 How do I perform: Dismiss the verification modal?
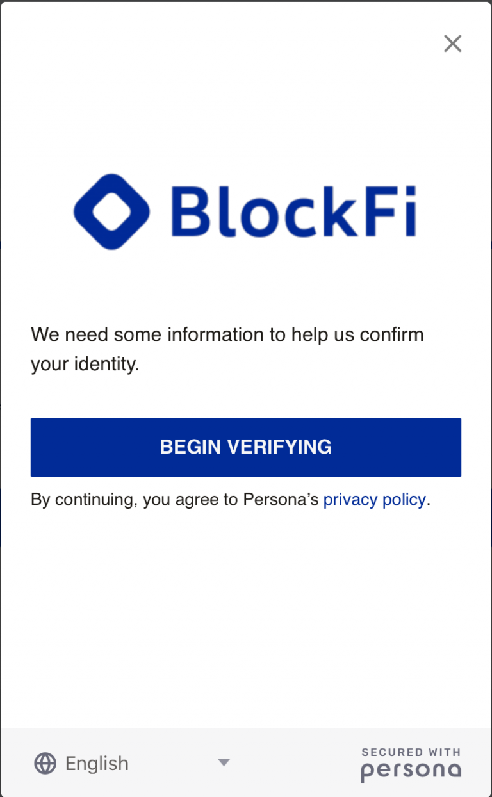[x=452, y=44]
